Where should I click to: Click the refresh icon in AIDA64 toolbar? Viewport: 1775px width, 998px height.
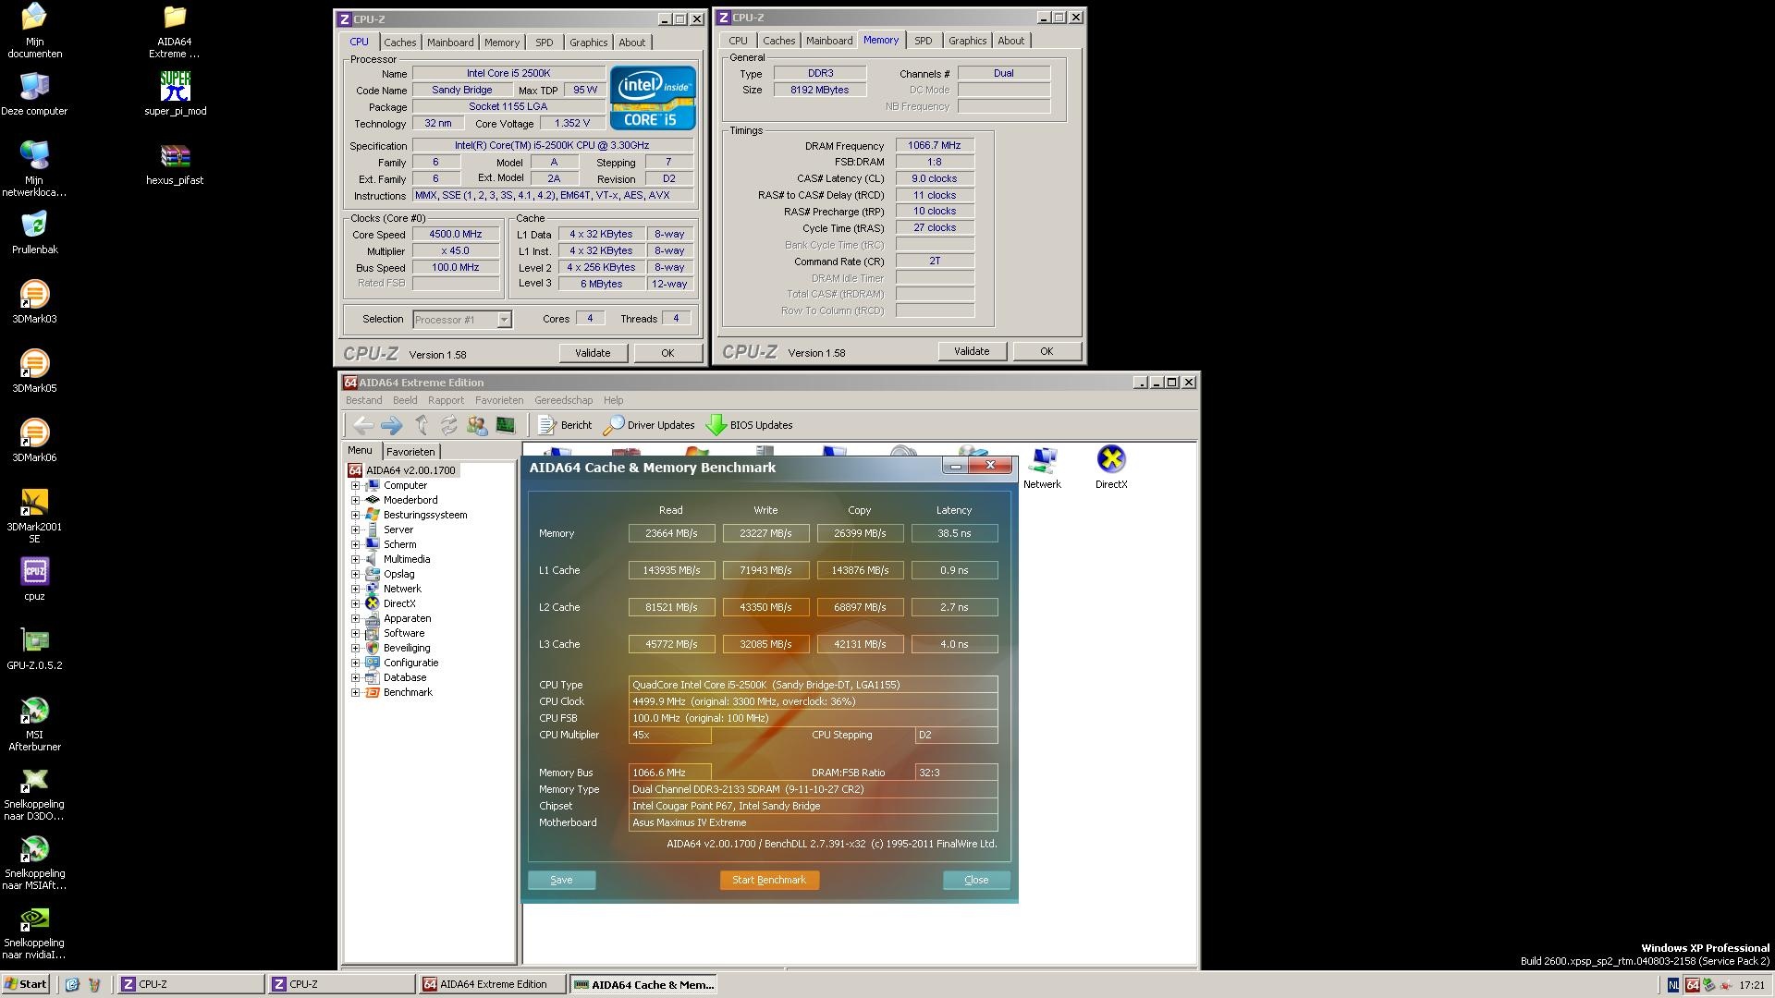[x=448, y=425]
